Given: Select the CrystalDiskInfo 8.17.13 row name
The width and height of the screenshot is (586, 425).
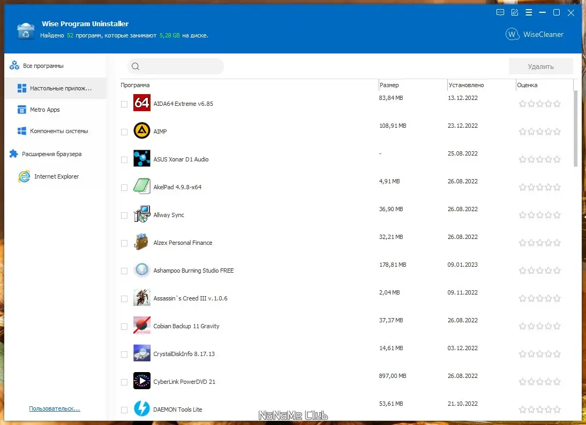Looking at the screenshot, I should 184,354.
